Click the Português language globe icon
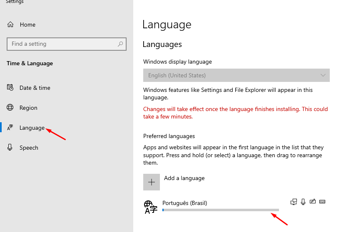Image resolution: width=351 pixels, height=232 pixels. tap(151, 207)
